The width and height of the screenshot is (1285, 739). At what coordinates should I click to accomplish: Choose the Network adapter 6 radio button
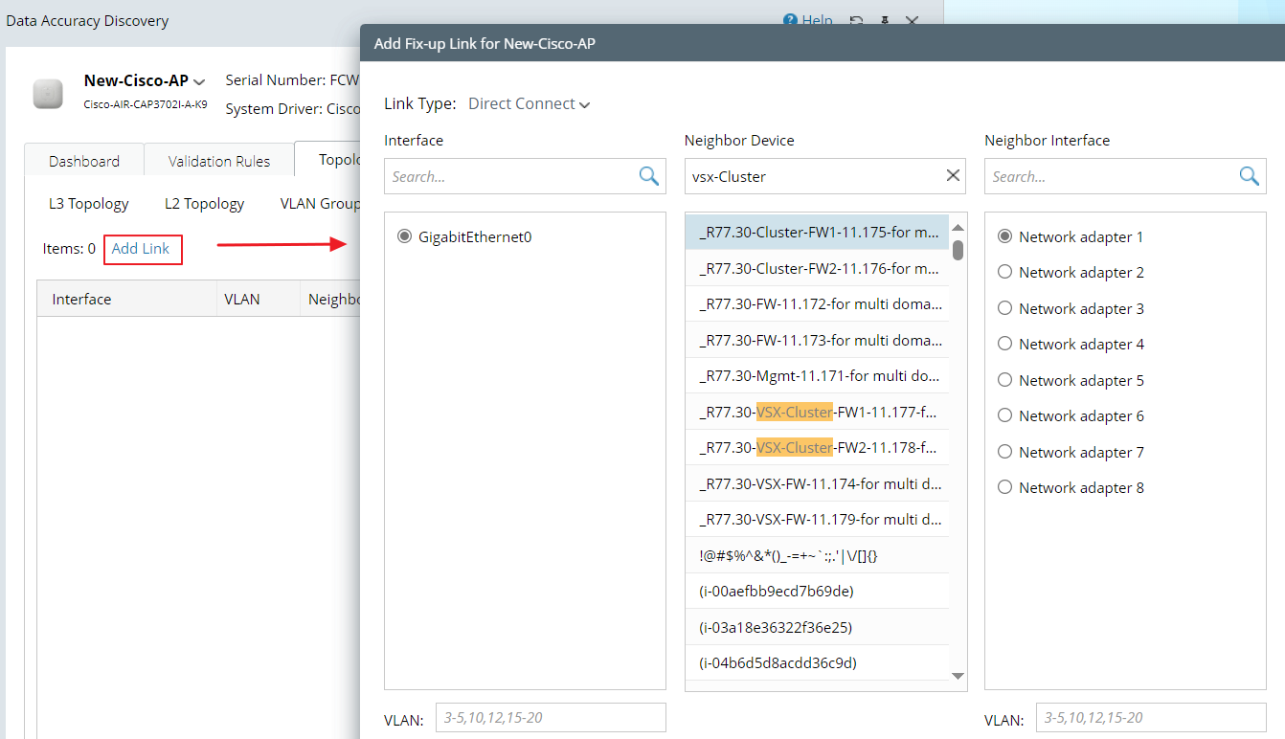coord(1004,415)
